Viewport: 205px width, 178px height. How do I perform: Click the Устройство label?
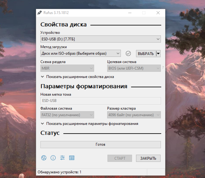coord(50,33)
